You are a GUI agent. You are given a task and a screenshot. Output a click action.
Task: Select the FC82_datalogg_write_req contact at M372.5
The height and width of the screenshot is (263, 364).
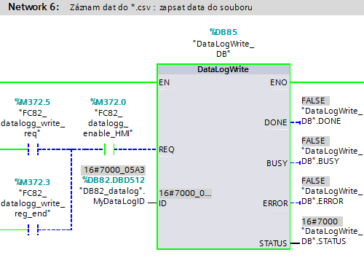(x=33, y=149)
